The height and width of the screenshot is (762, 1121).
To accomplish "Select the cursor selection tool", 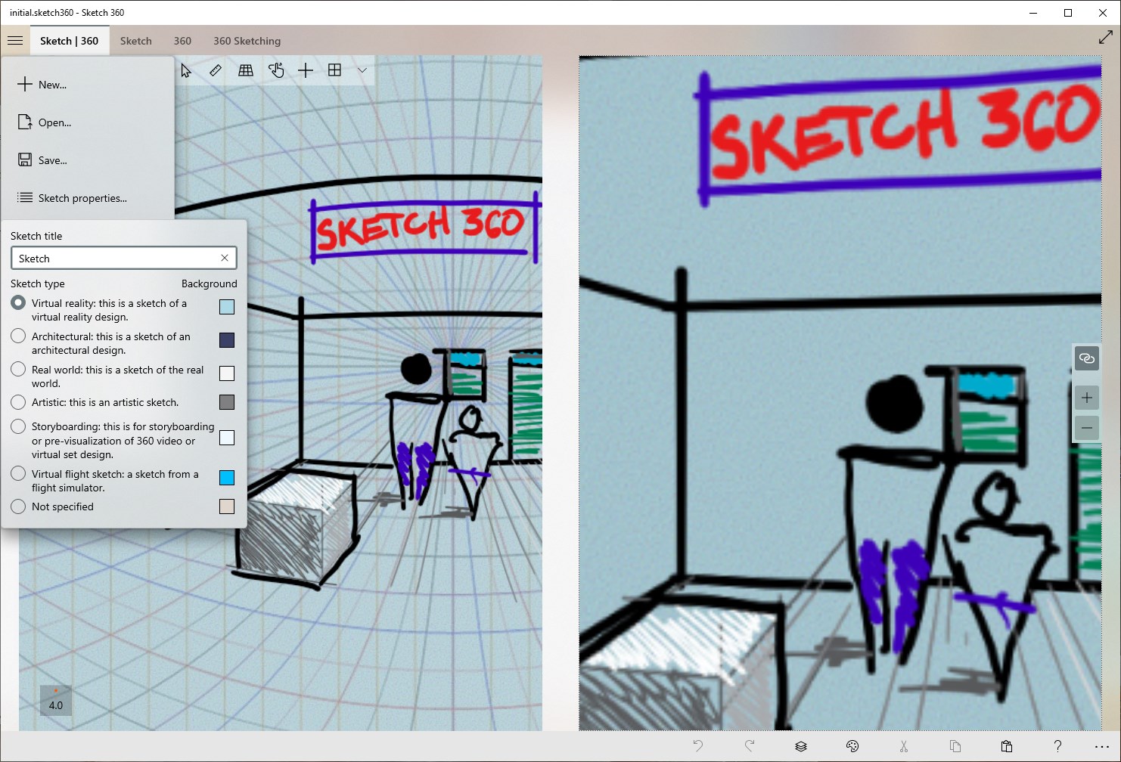I will tap(185, 70).
